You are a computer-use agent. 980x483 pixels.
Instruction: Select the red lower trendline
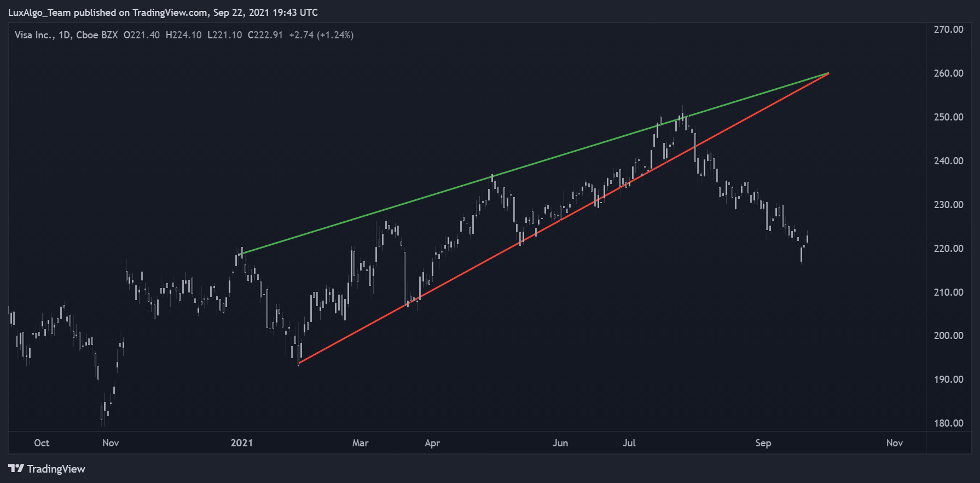click(564, 218)
